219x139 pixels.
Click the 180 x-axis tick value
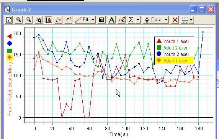(199, 128)
